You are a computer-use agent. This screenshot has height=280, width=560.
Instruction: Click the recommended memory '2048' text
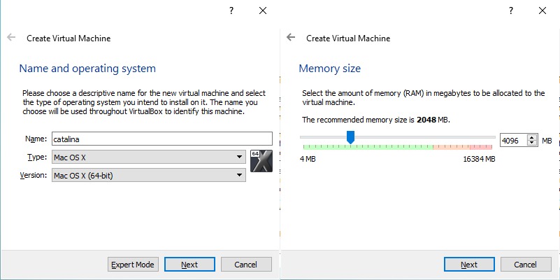point(426,120)
